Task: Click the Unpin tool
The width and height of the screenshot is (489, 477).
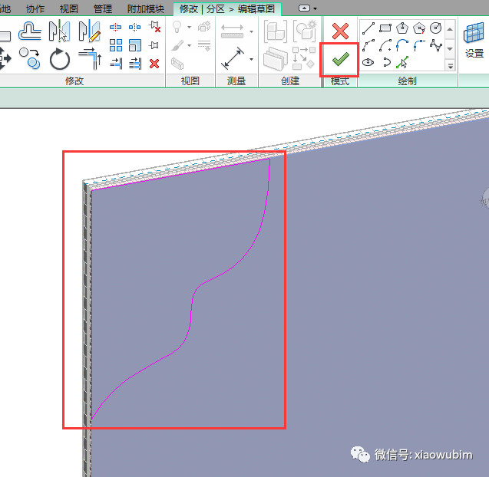Action: coord(154,27)
